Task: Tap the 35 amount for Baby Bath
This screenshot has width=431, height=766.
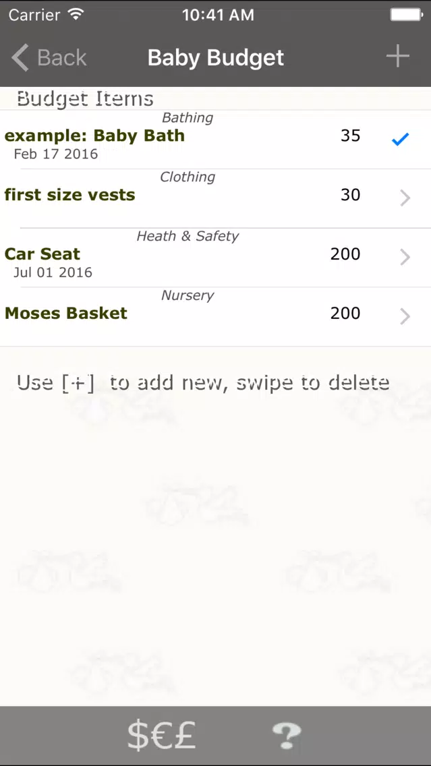Action: (350, 136)
